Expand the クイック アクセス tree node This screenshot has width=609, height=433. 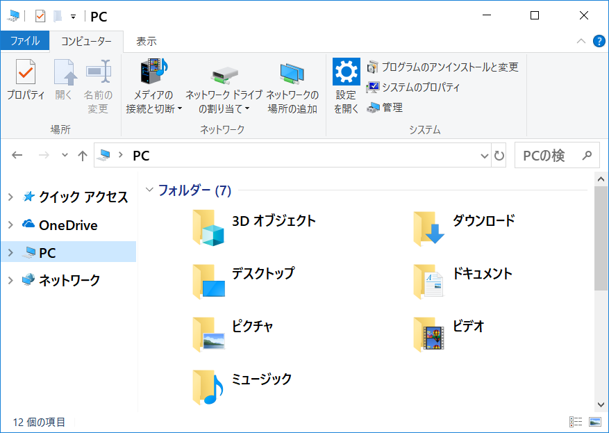(x=10, y=197)
